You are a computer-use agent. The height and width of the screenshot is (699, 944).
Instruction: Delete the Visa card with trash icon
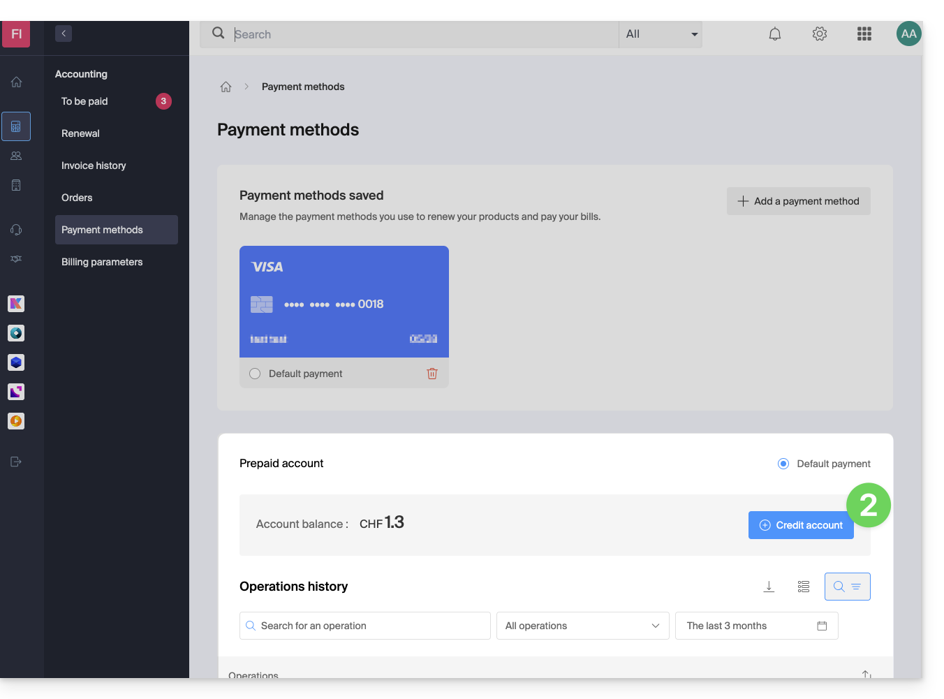432,374
